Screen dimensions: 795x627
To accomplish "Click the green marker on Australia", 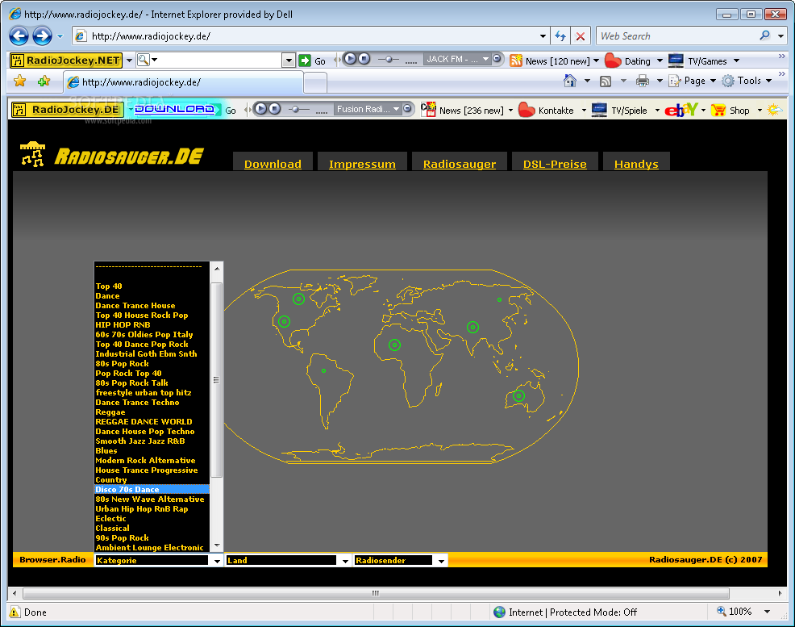I will click(x=518, y=395).
